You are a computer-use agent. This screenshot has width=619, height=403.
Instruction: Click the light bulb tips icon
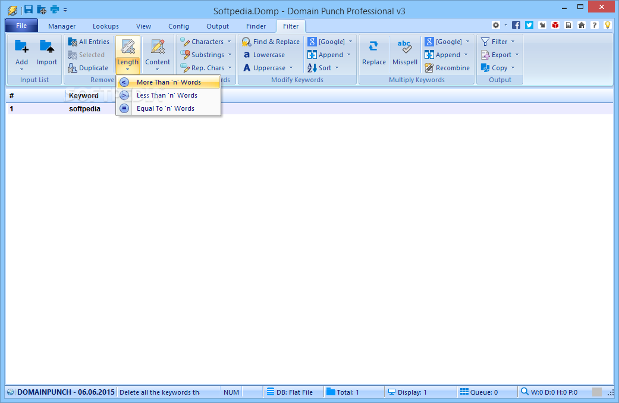point(608,25)
